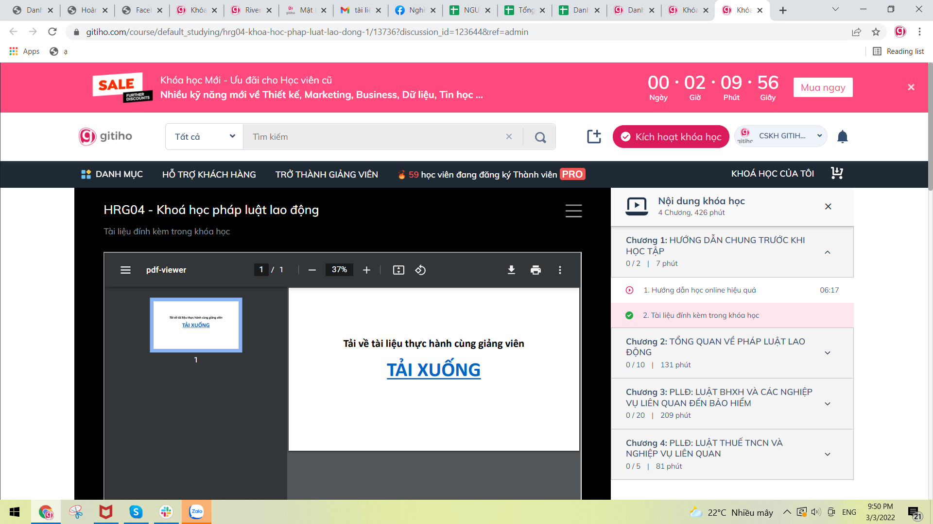
Task: Bookmark this page with star icon
Action: pyautogui.click(x=876, y=32)
